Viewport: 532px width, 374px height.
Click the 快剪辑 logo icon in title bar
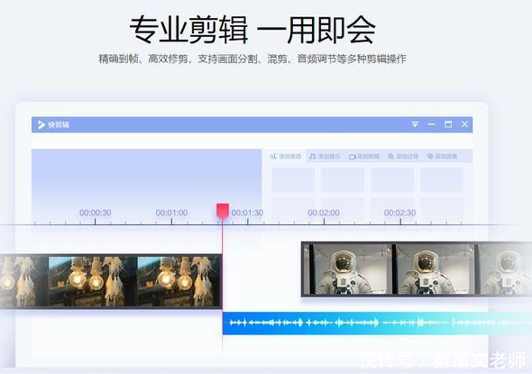(41, 124)
